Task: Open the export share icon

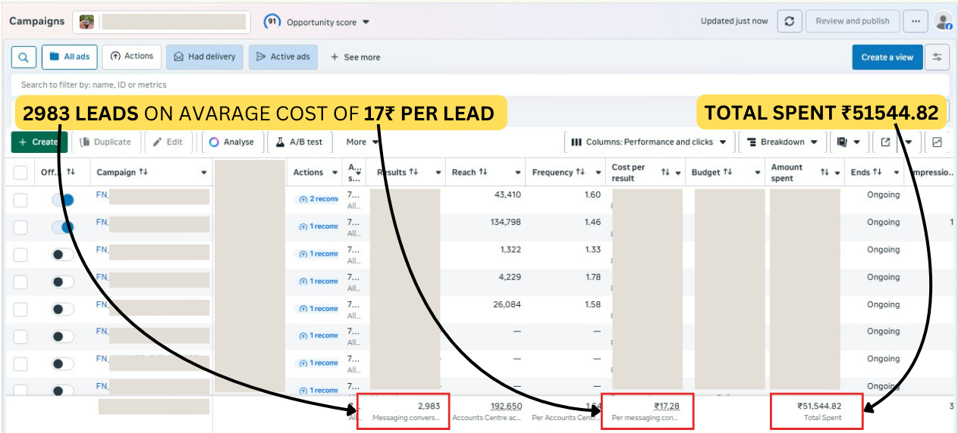Action: pyautogui.click(x=885, y=142)
